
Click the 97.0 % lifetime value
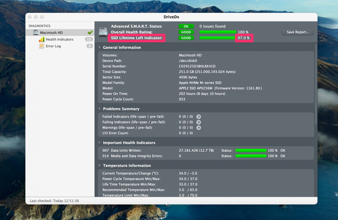tap(243, 38)
